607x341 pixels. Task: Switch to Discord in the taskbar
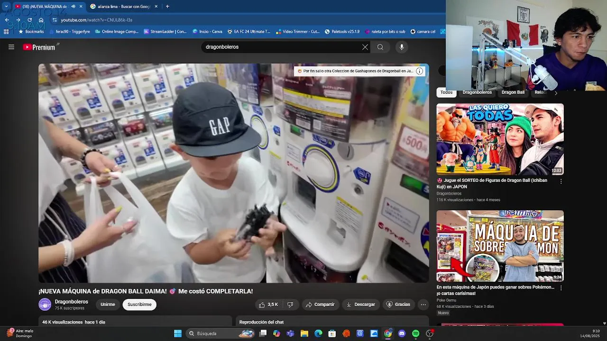click(x=402, y=333)
